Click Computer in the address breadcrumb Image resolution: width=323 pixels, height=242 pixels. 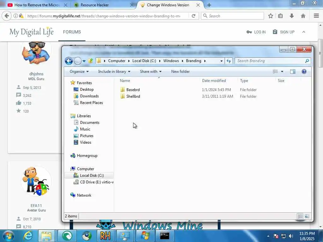tap(117, 61)
